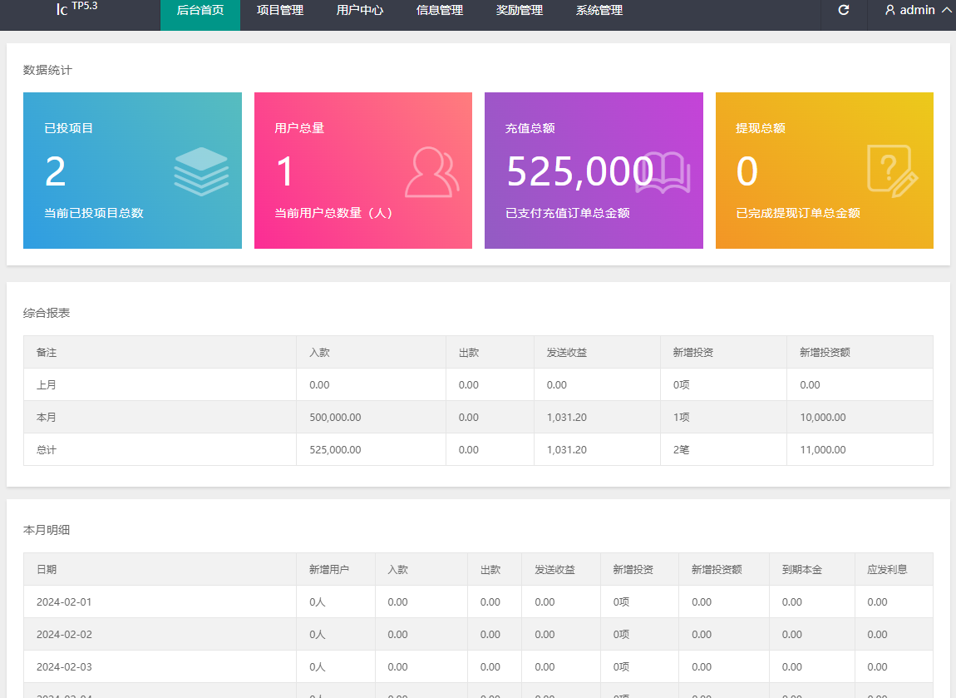Click the 525,000 recharge total figure
The height and width of the screenshot is (698, 956).
pos(579,171)
